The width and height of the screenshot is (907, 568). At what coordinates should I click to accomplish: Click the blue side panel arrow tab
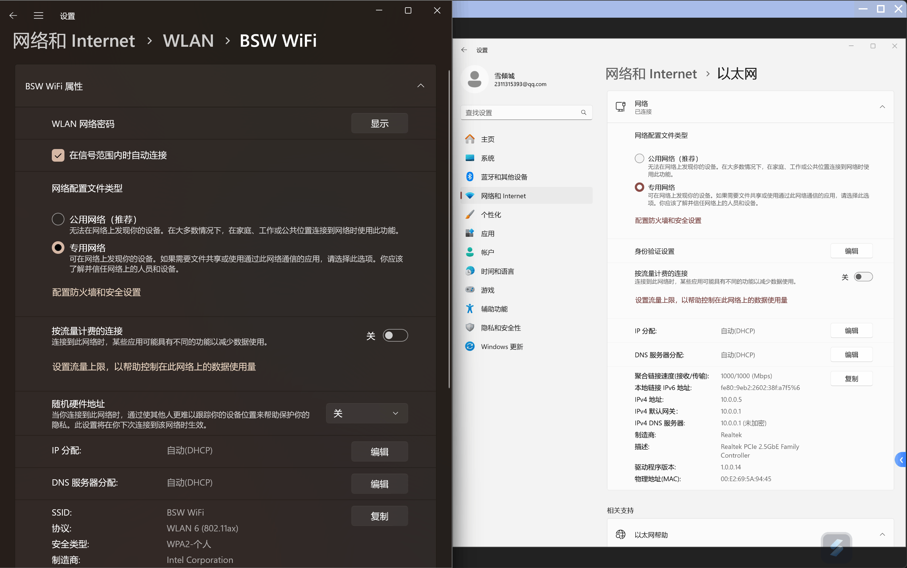901,460
